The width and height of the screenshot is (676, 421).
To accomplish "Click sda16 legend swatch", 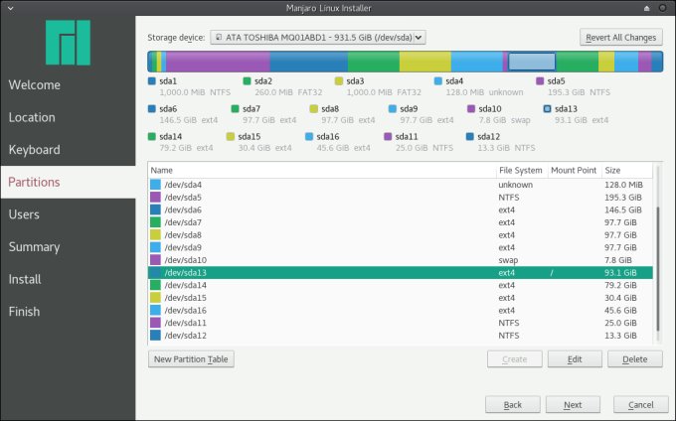I will (309, 136).
